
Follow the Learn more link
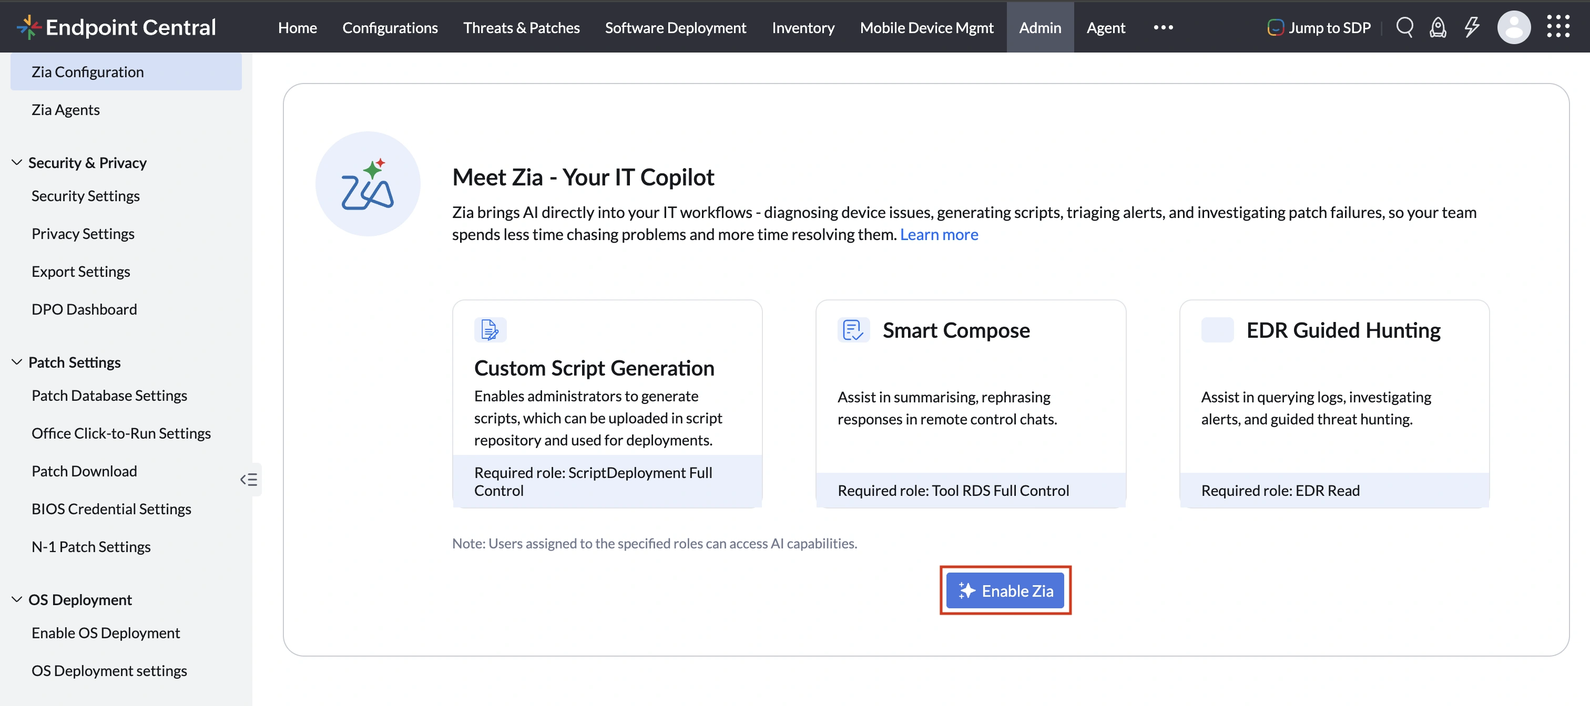coord(939,234)
